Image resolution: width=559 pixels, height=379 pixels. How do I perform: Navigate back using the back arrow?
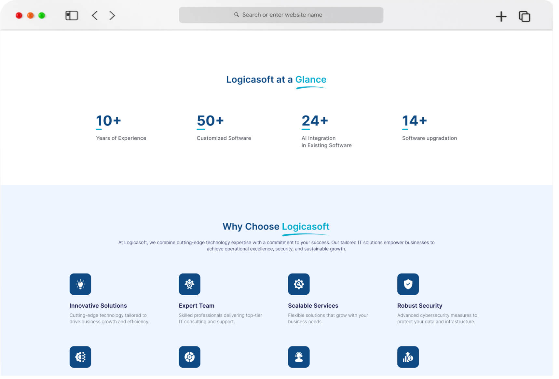(x=94, y=15)
